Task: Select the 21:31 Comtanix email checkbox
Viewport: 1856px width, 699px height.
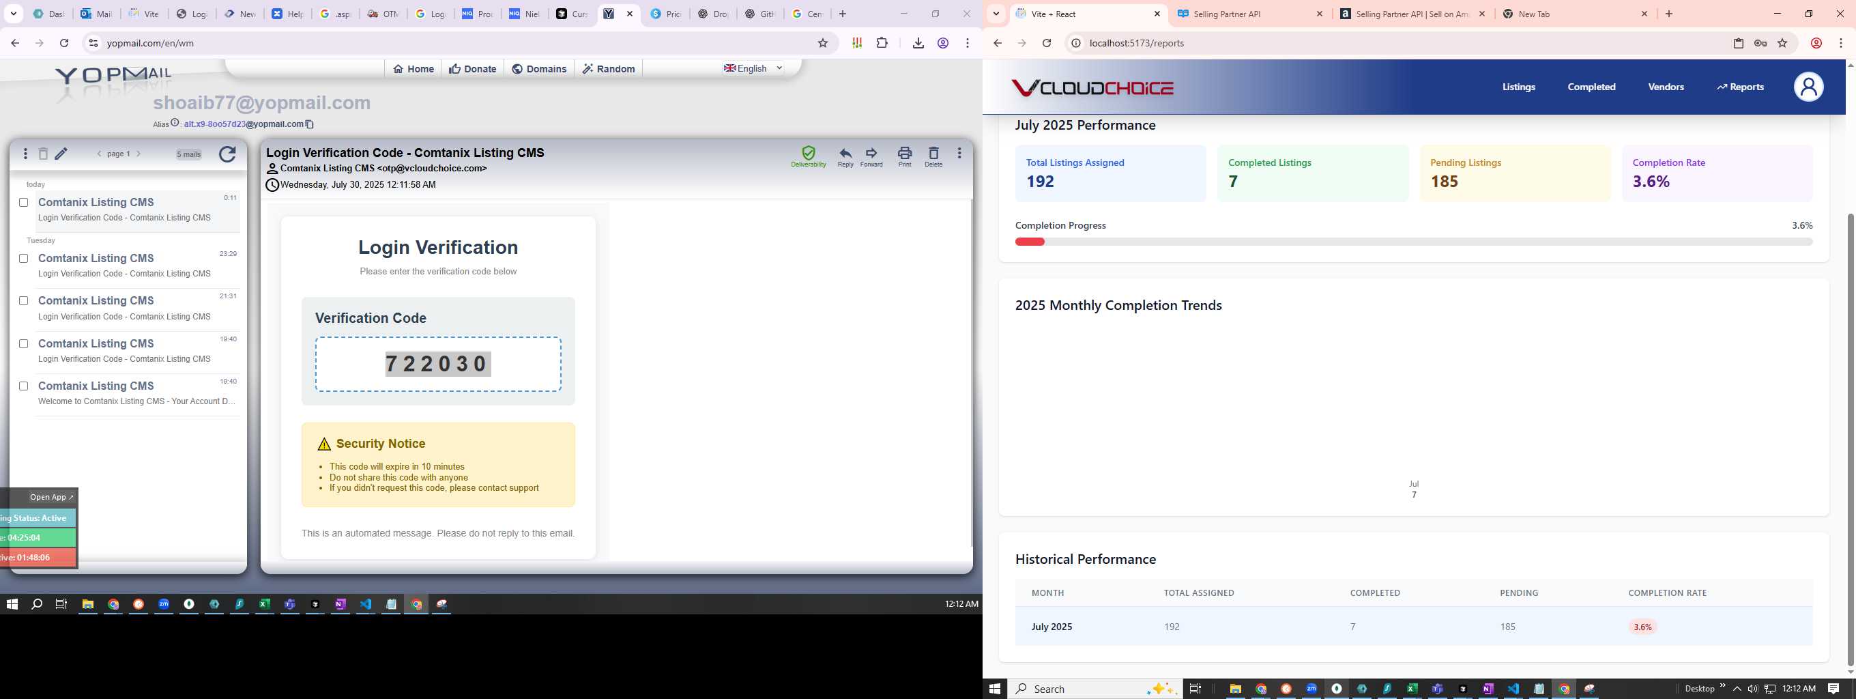Action: click(x=24, y=300)
